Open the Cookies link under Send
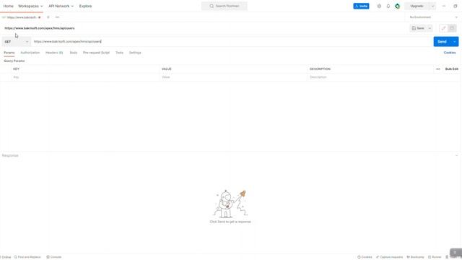Image resolution: width=462 pixels, height=260 pixels. pyautogui.click(x=450, y=53)
